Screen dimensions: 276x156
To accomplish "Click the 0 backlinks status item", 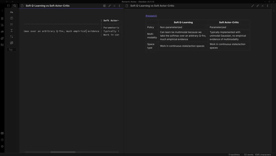I will pos(234,154).
